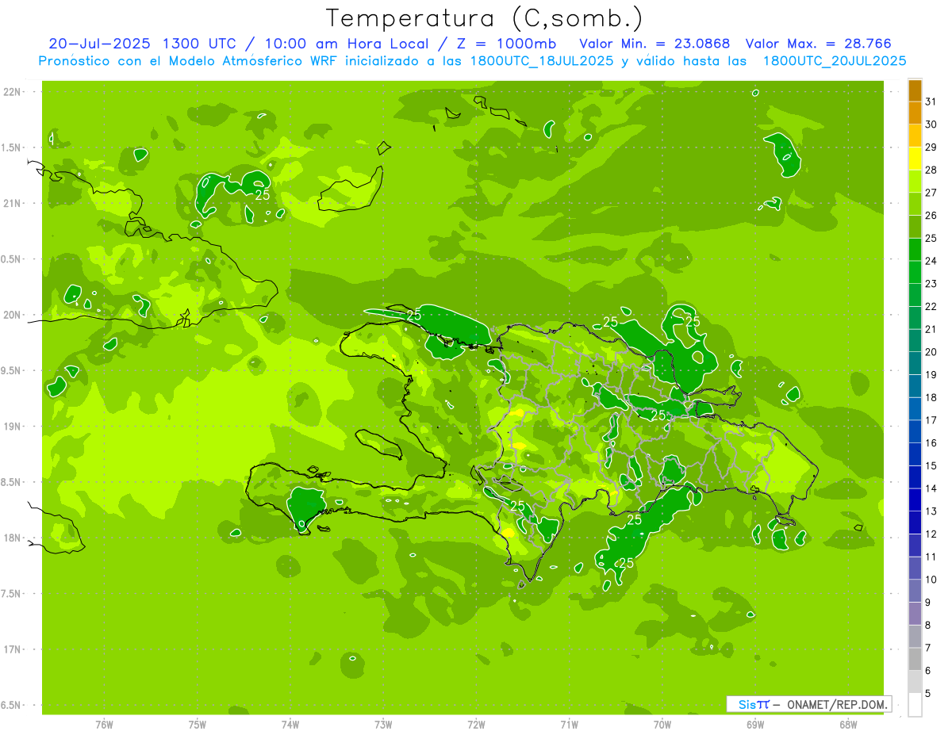Click the "69W" longitude axis label
The height and width of the screenshot is (735, 952).
click(x=755, y=724)
